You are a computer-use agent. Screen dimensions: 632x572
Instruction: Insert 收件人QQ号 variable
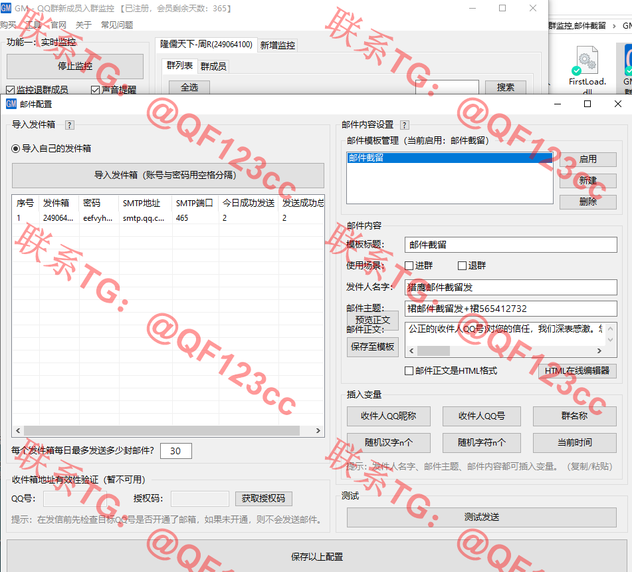coord(482,416)
